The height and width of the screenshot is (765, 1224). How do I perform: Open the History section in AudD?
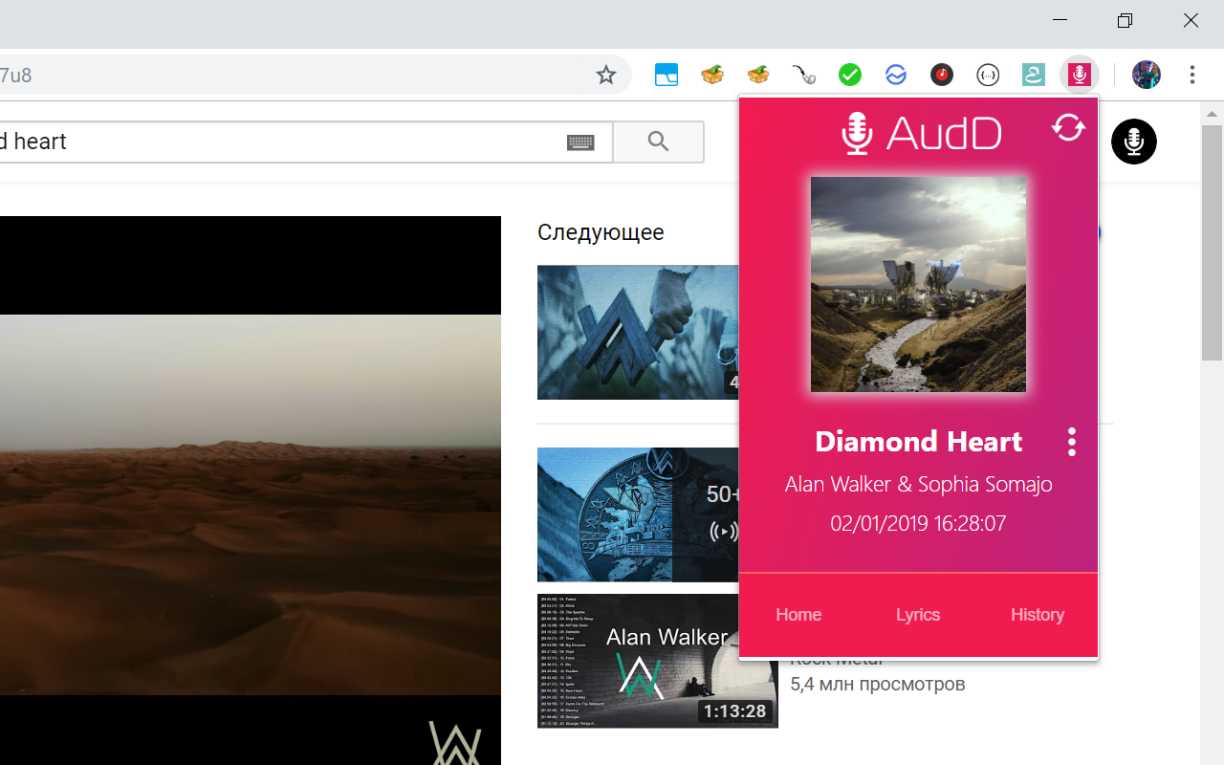pos(1038,615)
